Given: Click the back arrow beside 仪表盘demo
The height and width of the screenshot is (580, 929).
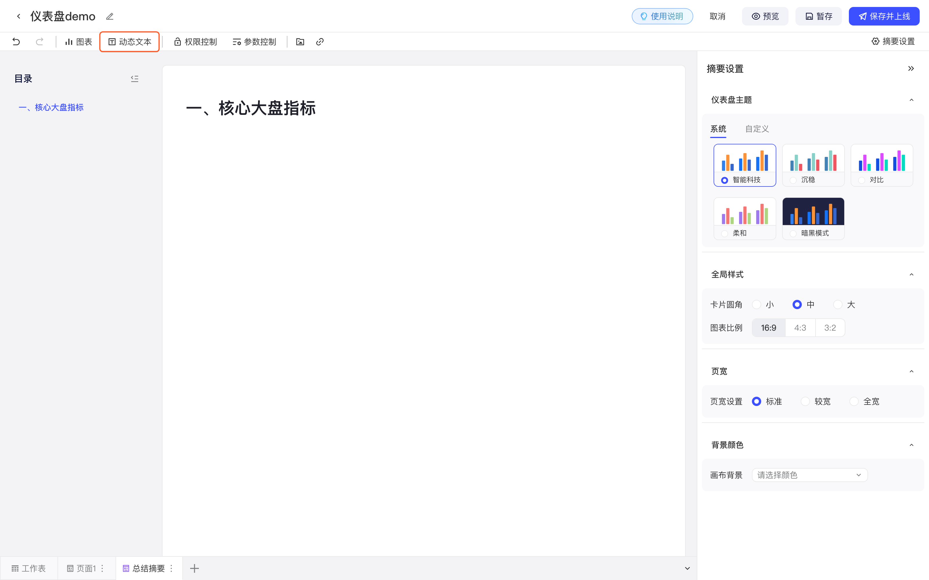Looking at the screenshot, I should click(18, 16).
